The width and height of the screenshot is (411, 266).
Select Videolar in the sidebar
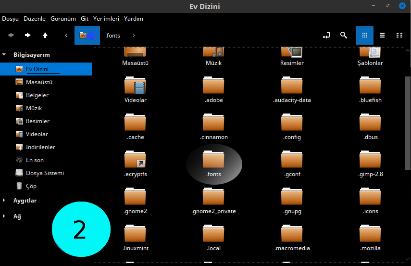(46, 134)
